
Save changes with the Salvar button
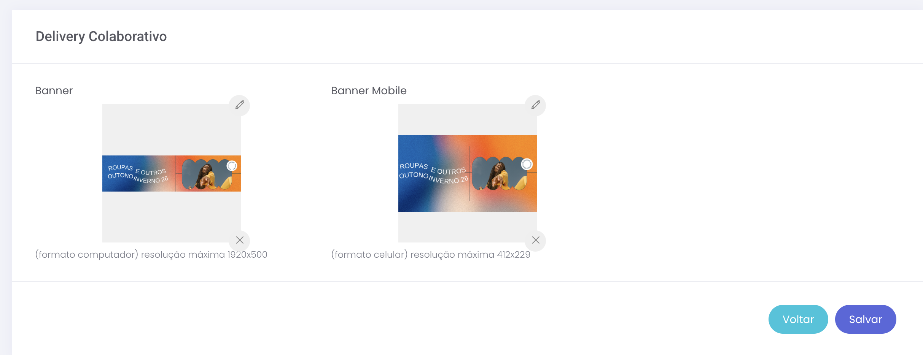pos(865,319)
